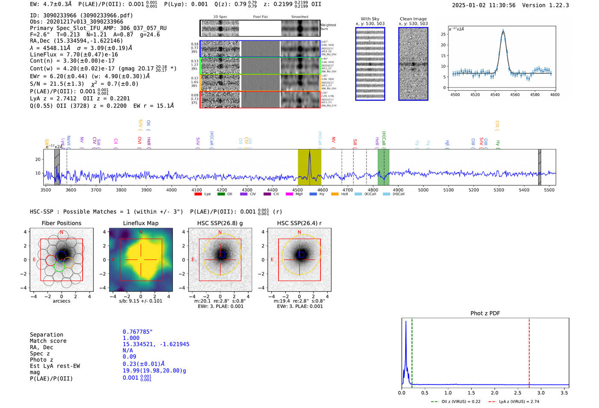
Task: Click the red NV line label near 4640
Action: point(334,142)
